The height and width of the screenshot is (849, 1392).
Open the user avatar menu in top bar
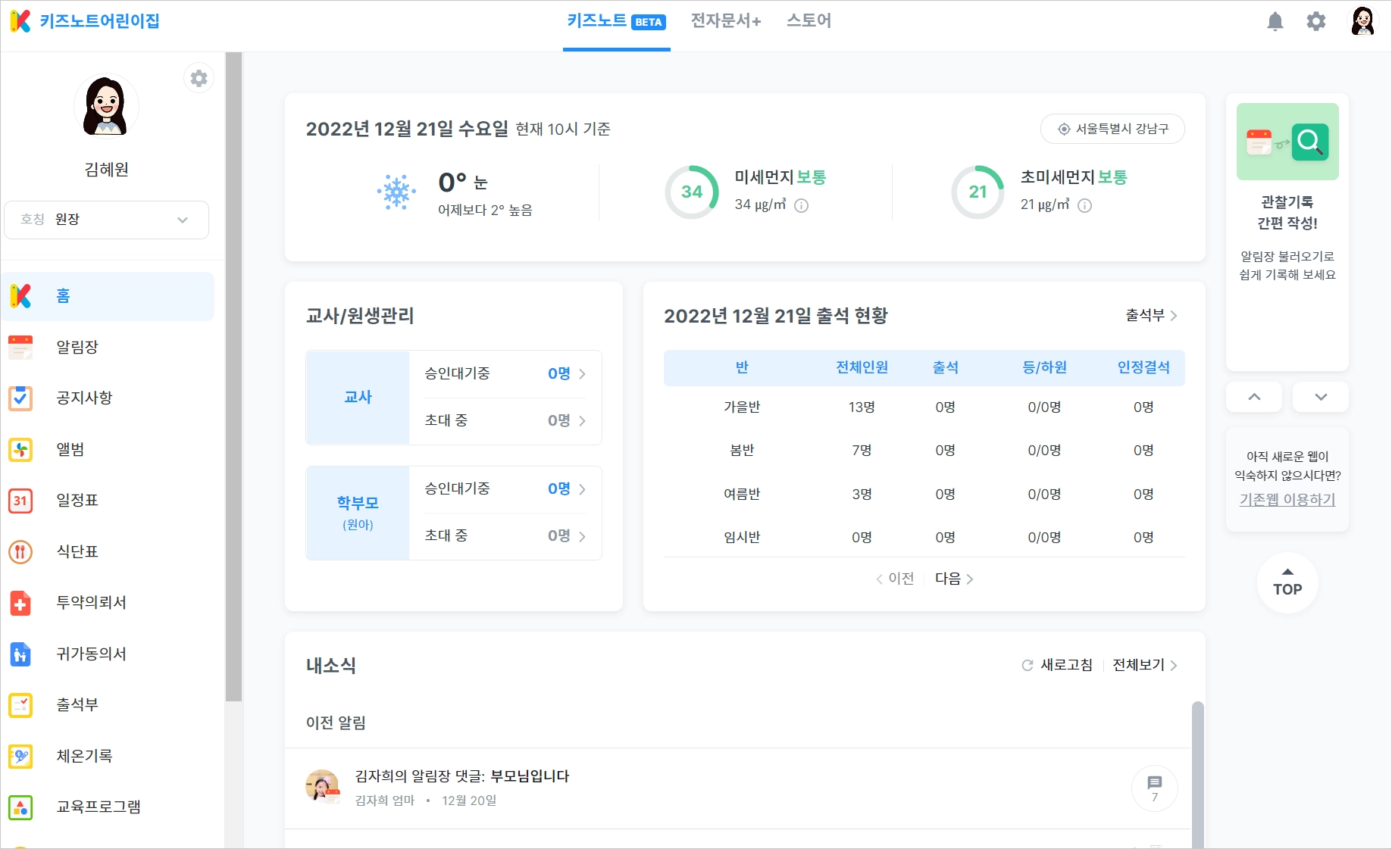[1362, 21]
